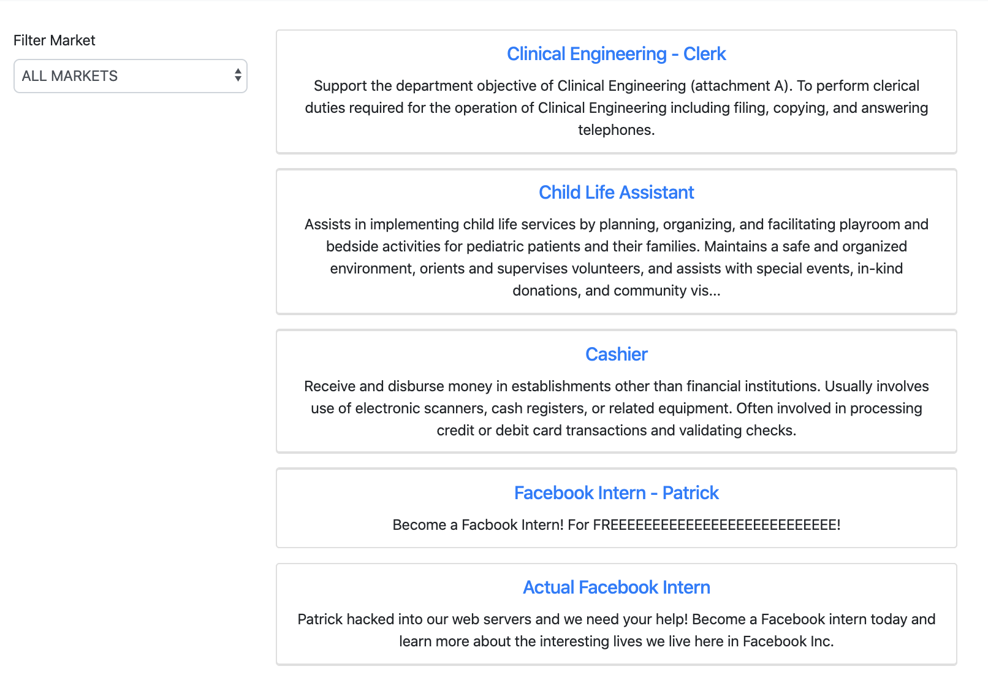Image resolution: width=988 pixels, height=677 pixels.
Task: Click the truncated 'community vis...' text line
Action: (x=616, y=291)
